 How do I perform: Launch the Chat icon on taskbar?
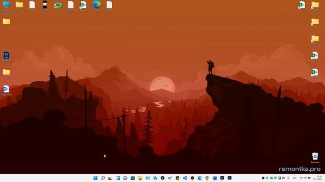pyautogui.click(x=125, y=178)
